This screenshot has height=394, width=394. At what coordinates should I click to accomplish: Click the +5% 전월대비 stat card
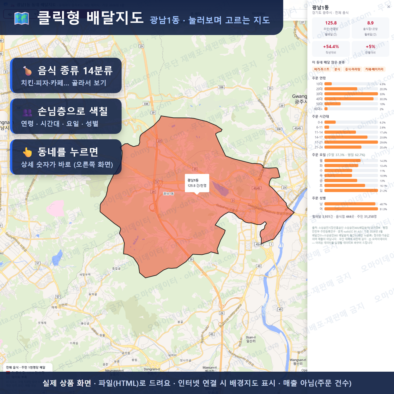(370, 49)
